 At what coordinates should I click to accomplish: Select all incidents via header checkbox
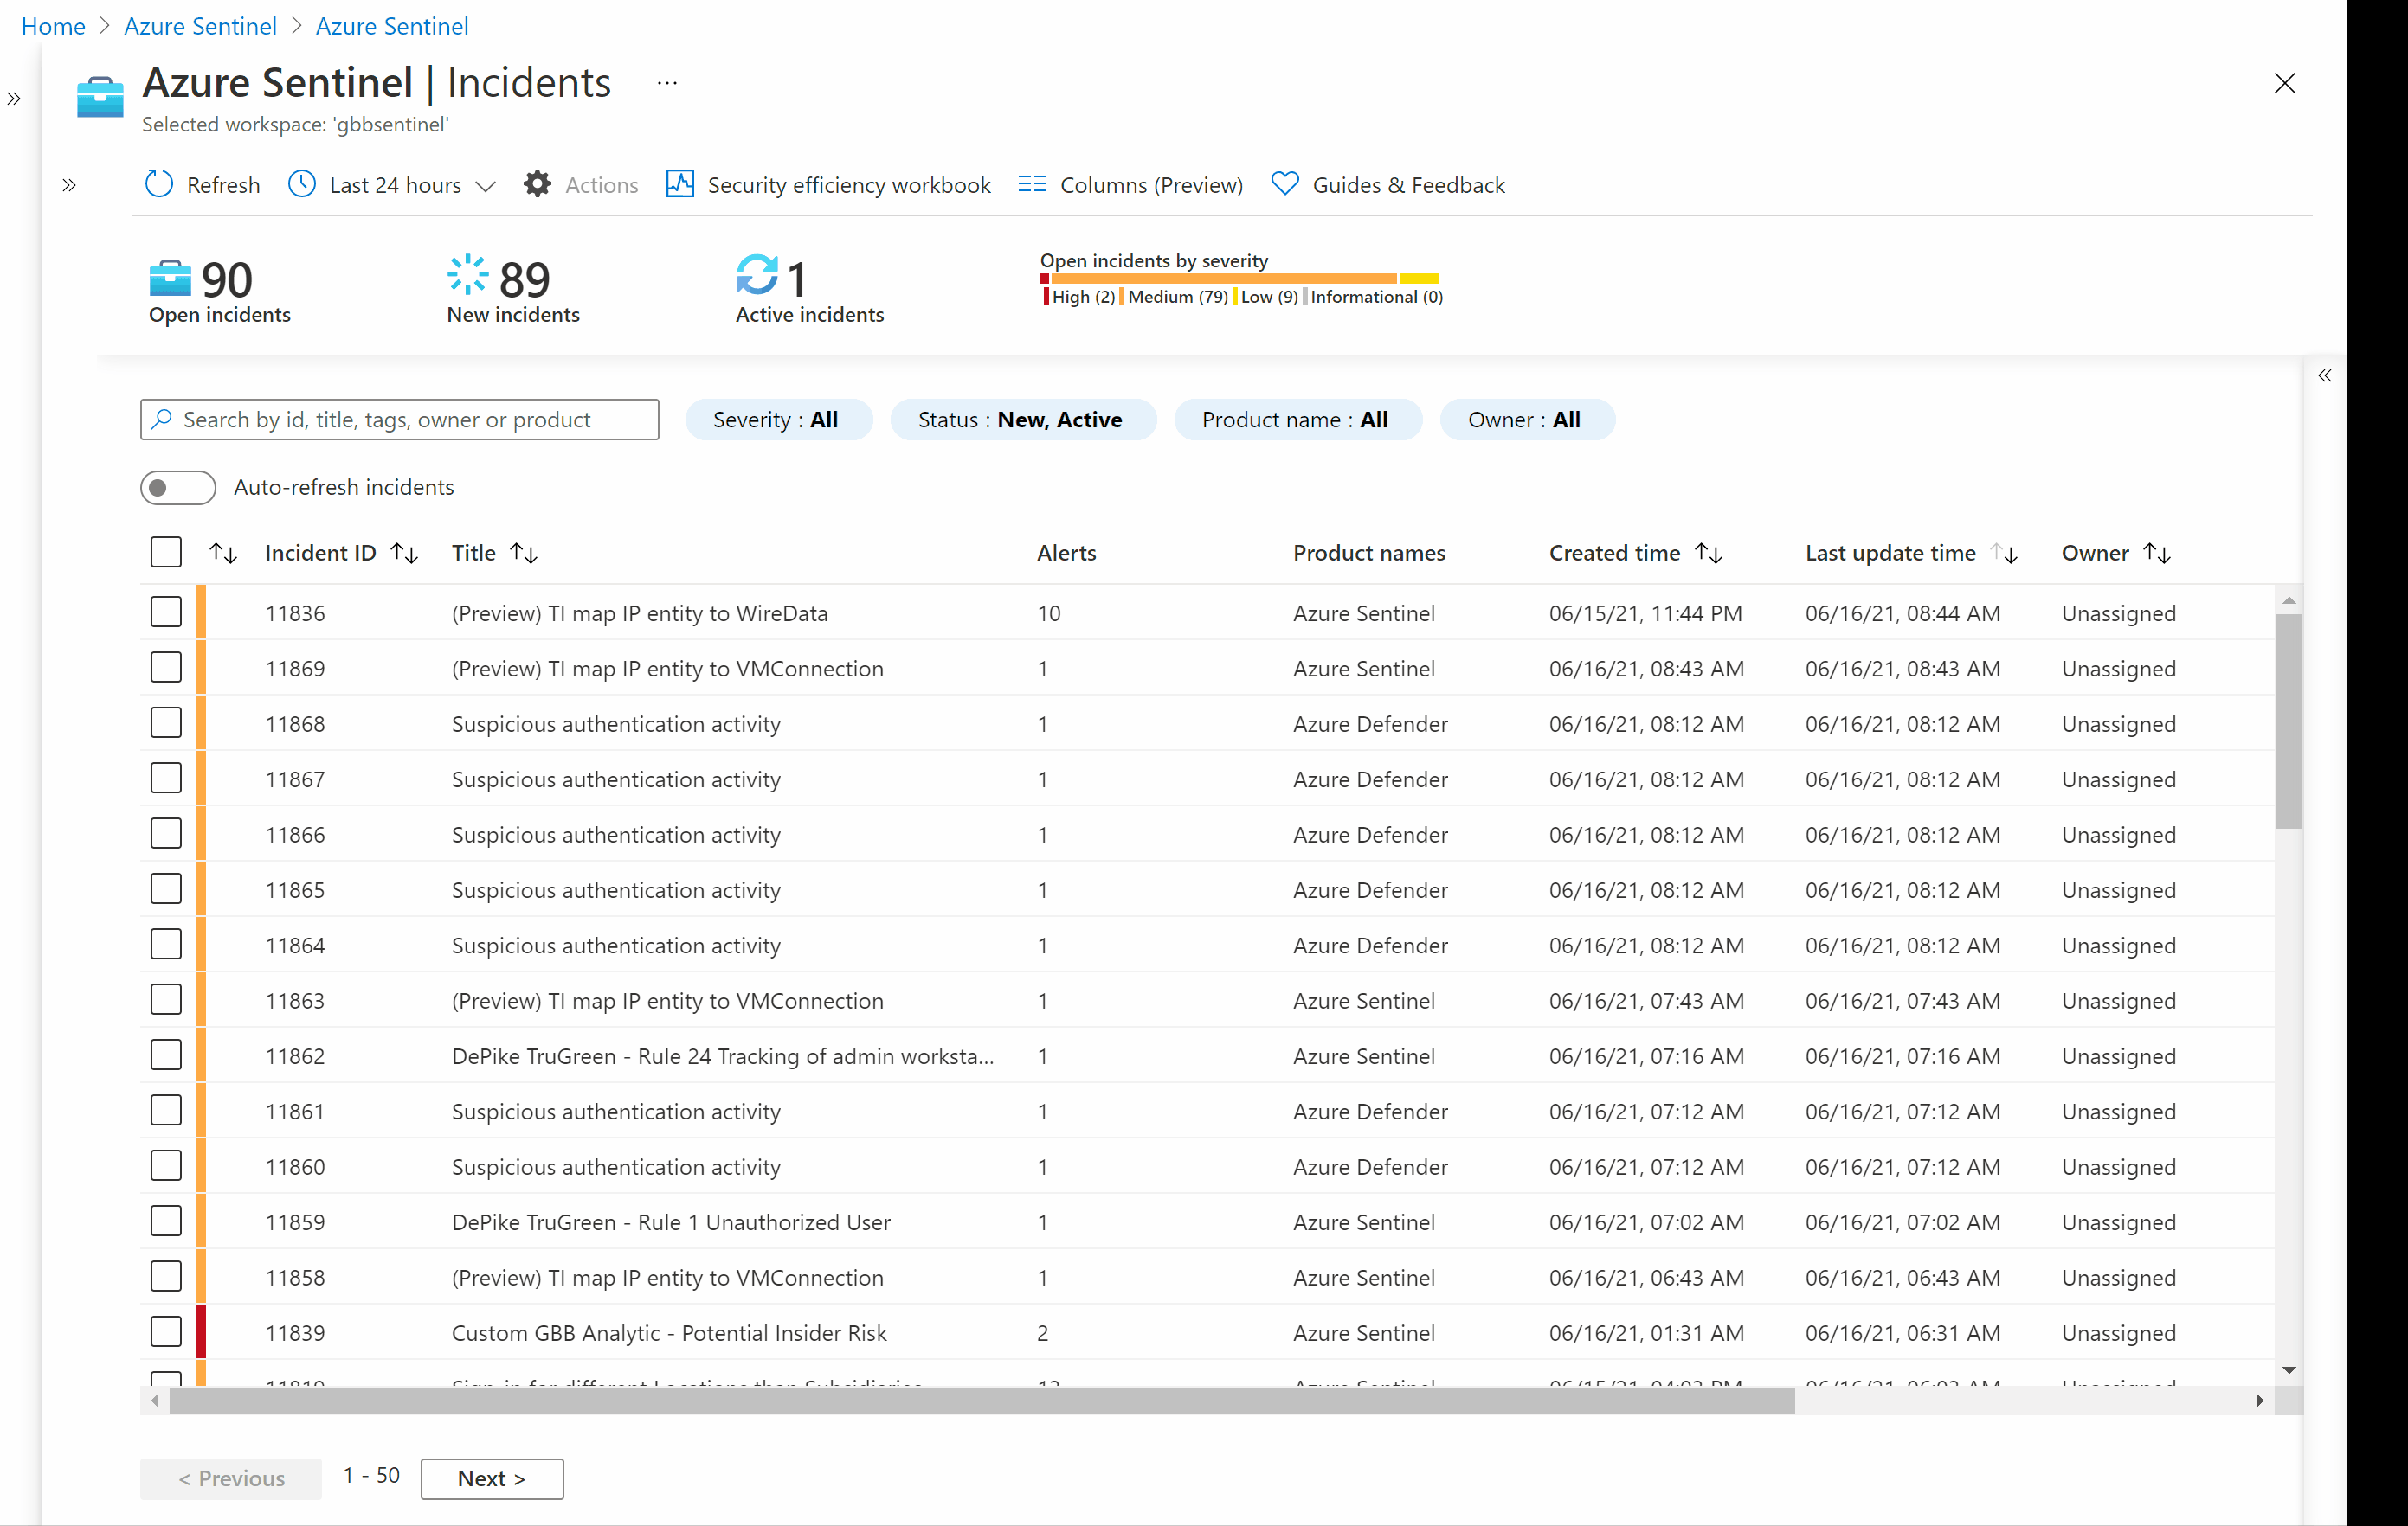tap(165, 552)
